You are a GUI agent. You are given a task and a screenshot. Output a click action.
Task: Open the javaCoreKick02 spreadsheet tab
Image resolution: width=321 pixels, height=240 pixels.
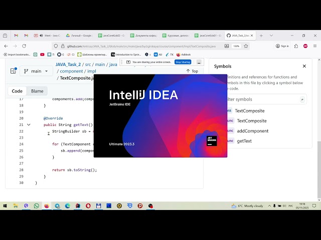point(111,35)
